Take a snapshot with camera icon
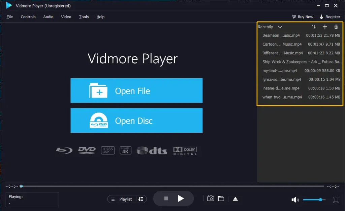 point(210,199)
